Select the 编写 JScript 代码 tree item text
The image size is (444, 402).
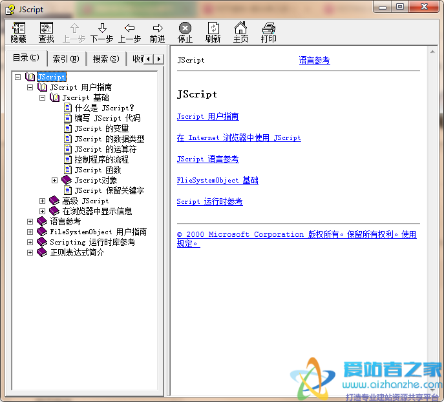pos(107,118)
